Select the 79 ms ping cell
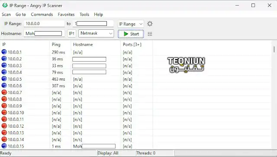 (x=57, y=72)
